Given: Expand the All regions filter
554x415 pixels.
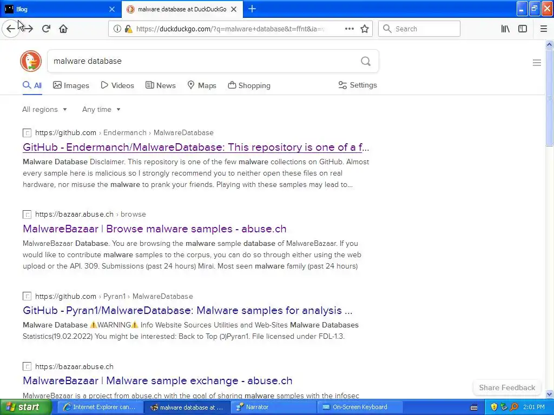Looking at the screenshot, I should click(x=44, y=109).
